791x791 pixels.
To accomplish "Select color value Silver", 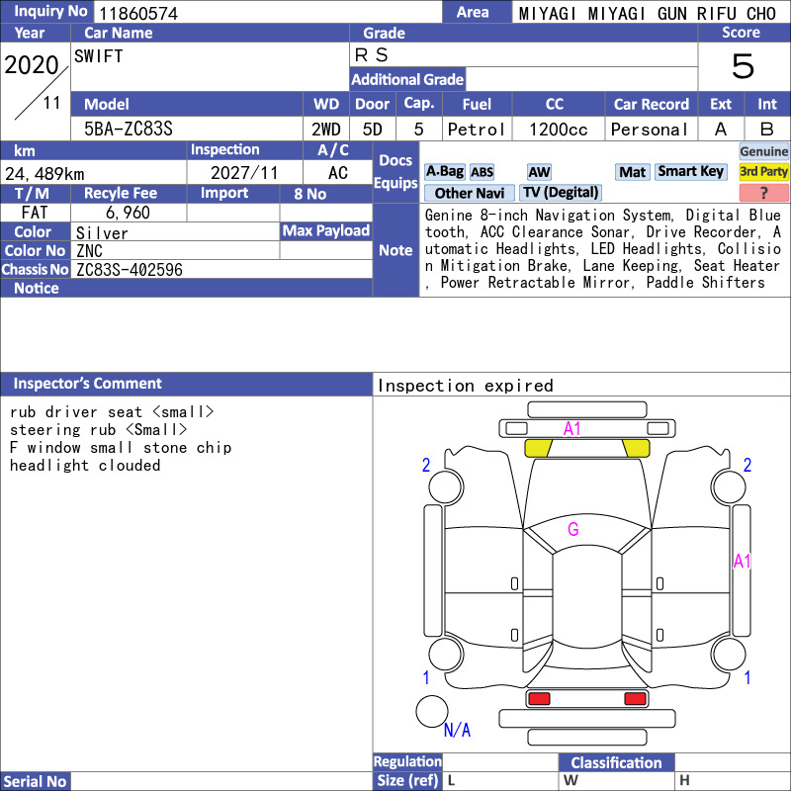I will (102, 233).
